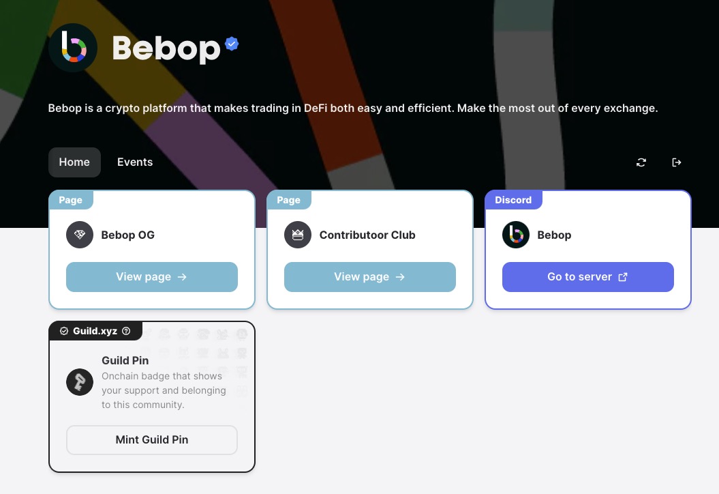Click the Bebop guild title
This screenshot has width=719, height=494.
click(166, 48)
